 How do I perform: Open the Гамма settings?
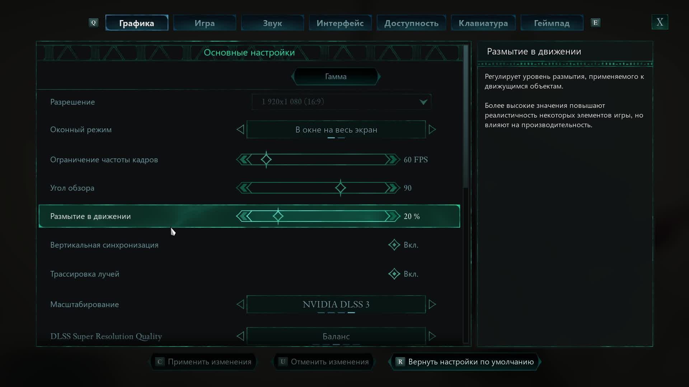click(336, 76)
